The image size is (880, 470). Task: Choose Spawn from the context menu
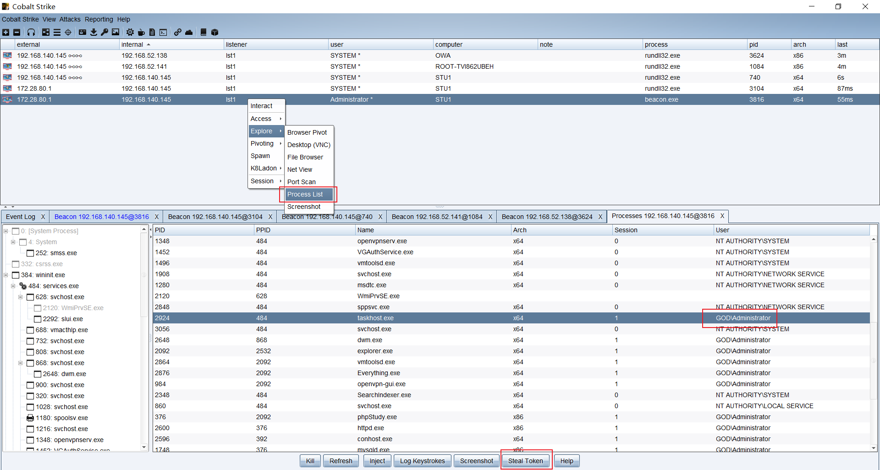coord(266,156)
